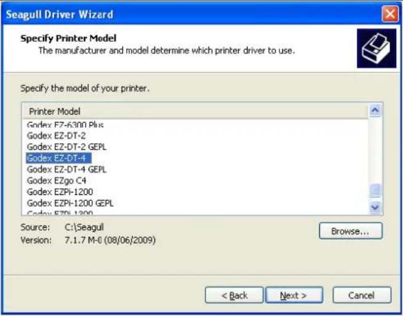Select Godex EZ-DT-2 printer model
The image size is (403, 316).
click(x=56, y=136)
